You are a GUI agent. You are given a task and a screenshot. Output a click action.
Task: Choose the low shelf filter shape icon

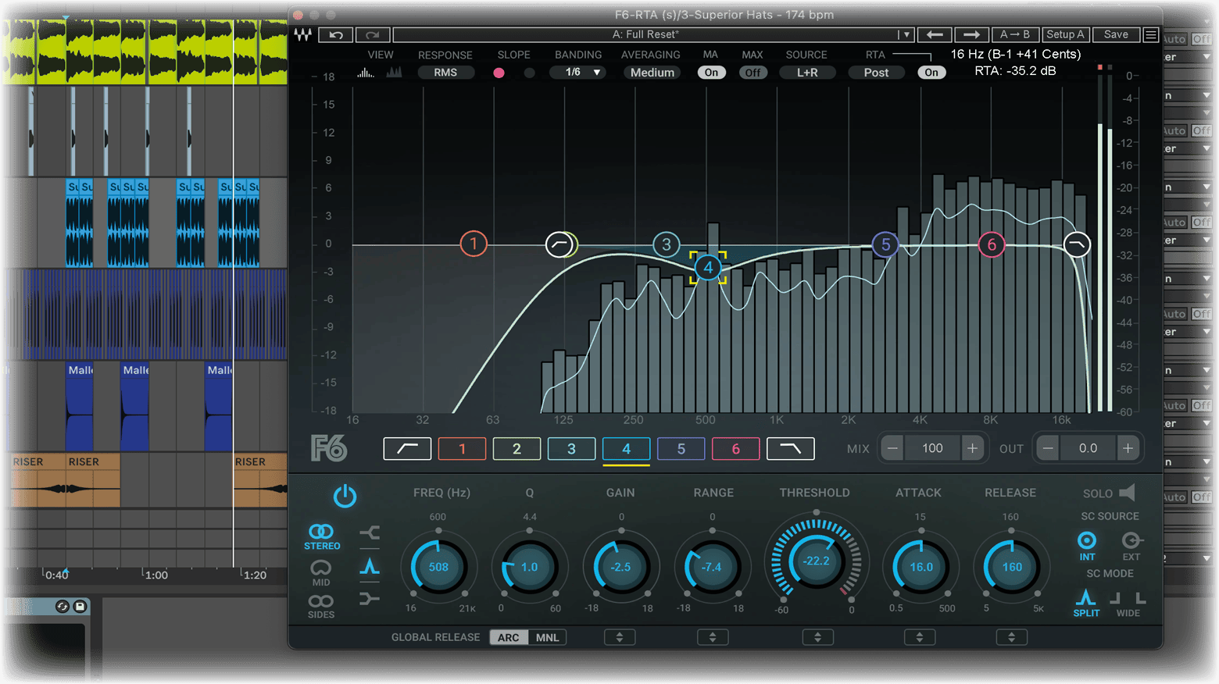pos(370,533)
